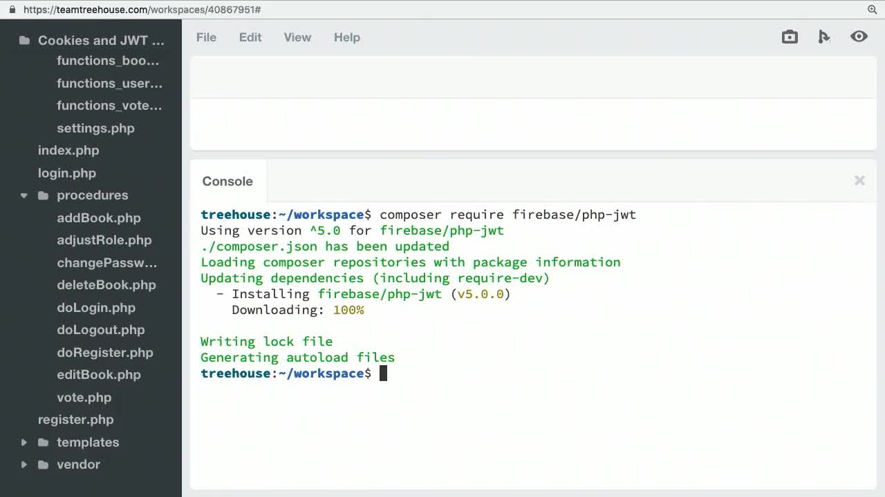Collapse the procedures folder
This screenshot has height=497, width=885.
[x=24, y=195]
